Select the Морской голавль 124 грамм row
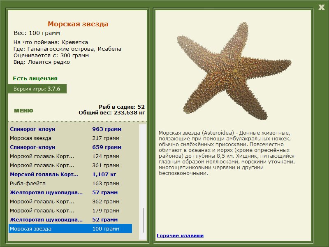 click(70, 156)
